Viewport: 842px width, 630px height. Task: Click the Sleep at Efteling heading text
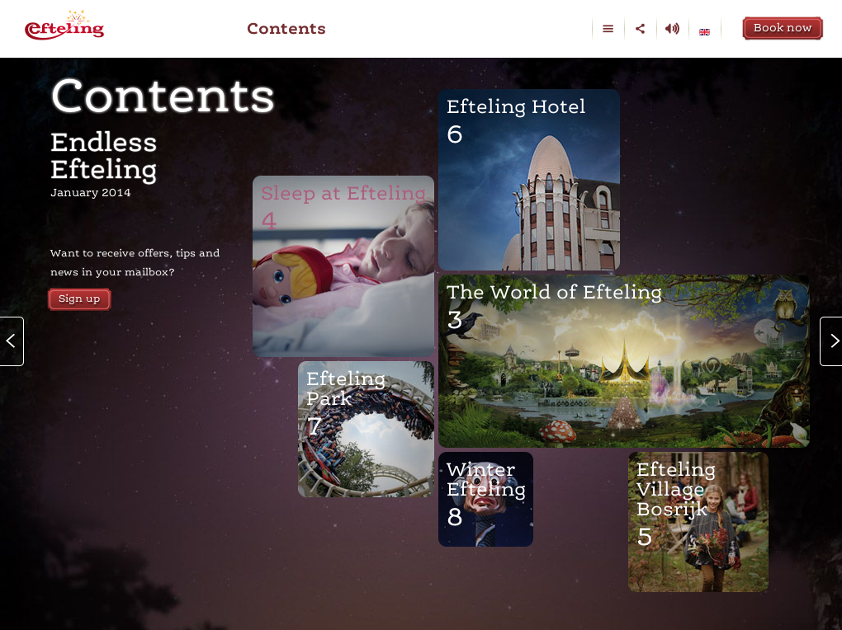(x=343, y=193)
